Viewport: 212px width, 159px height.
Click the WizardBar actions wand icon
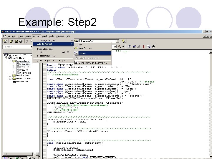tap(119, 47)
